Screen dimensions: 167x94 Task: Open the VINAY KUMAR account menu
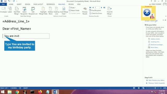point(156,4)
